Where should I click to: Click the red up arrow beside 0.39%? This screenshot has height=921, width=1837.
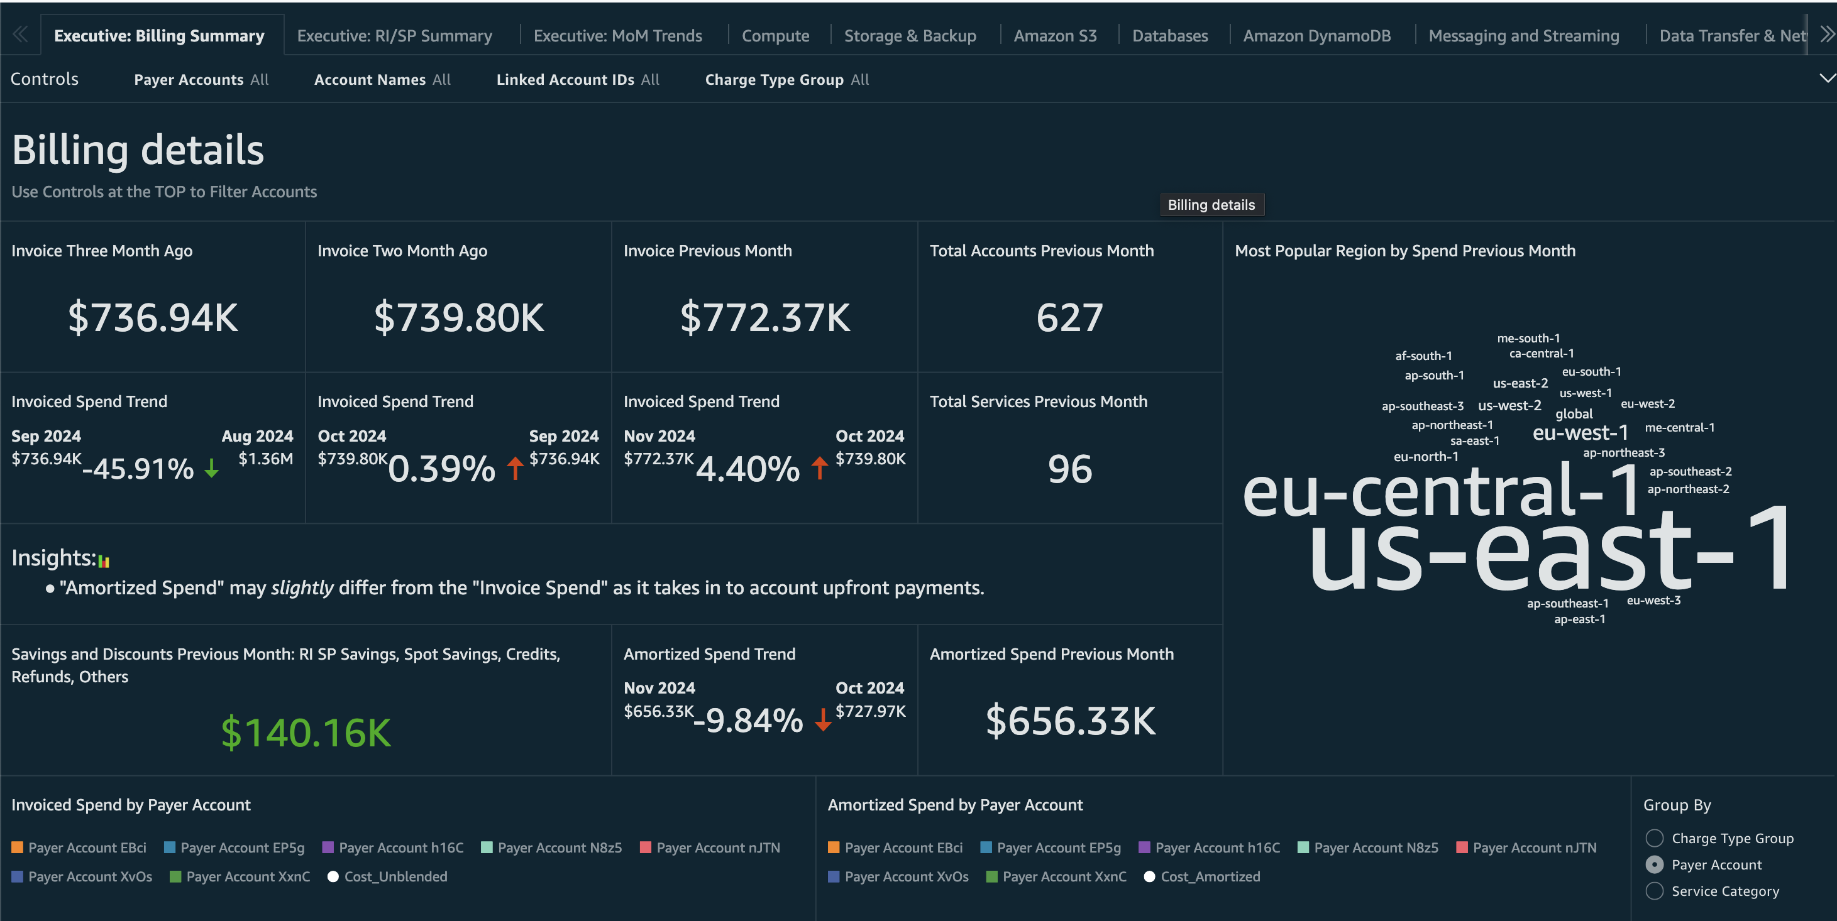pyautogui.click(x=514, y=469)
